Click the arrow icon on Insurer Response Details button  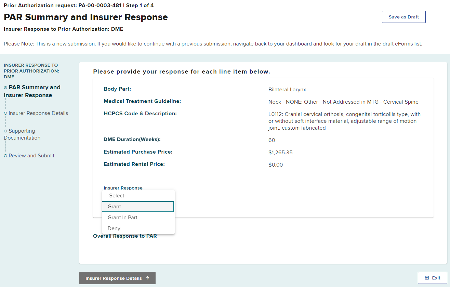[x=147, y=278]
